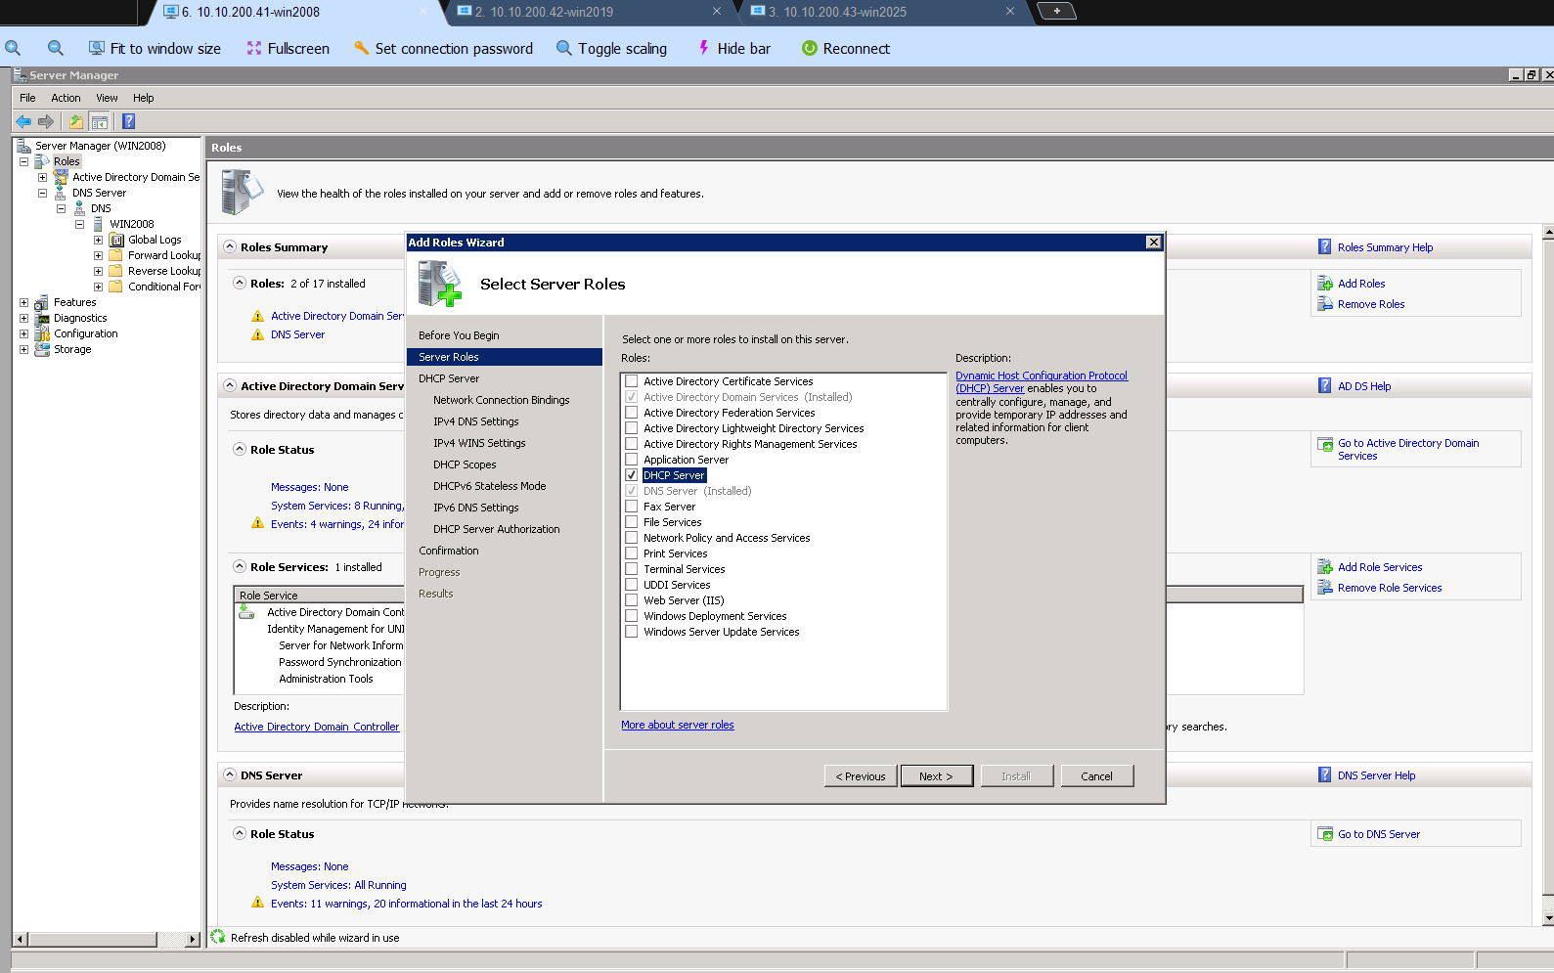Image resolution: width=1554 pixels, height=973 pixels.
Task: Select DHCP Scopes wizard step
Action: [465, 464]
